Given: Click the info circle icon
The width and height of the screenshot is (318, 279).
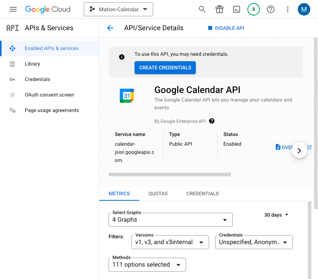Looking at the screenshot, I should 122,57.
